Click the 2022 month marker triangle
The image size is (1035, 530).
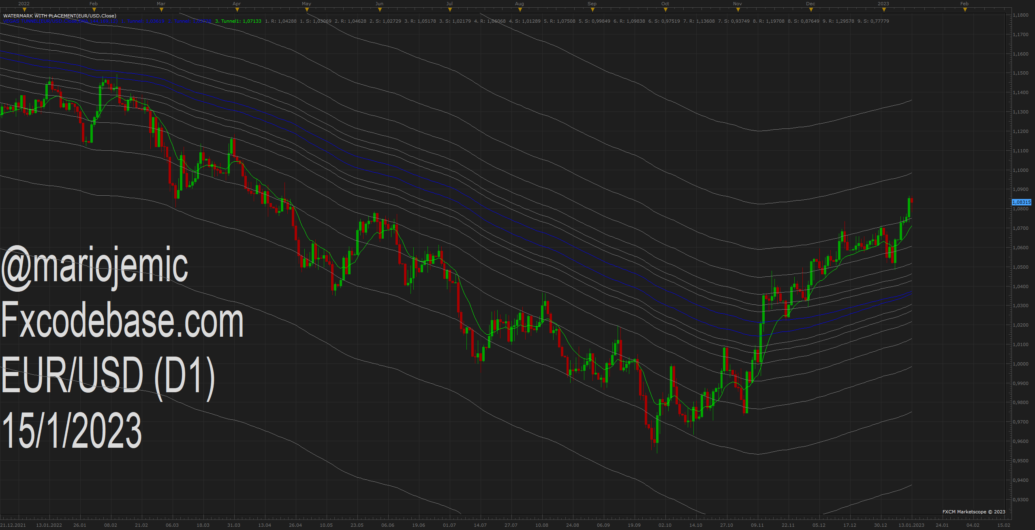point(24,10)
